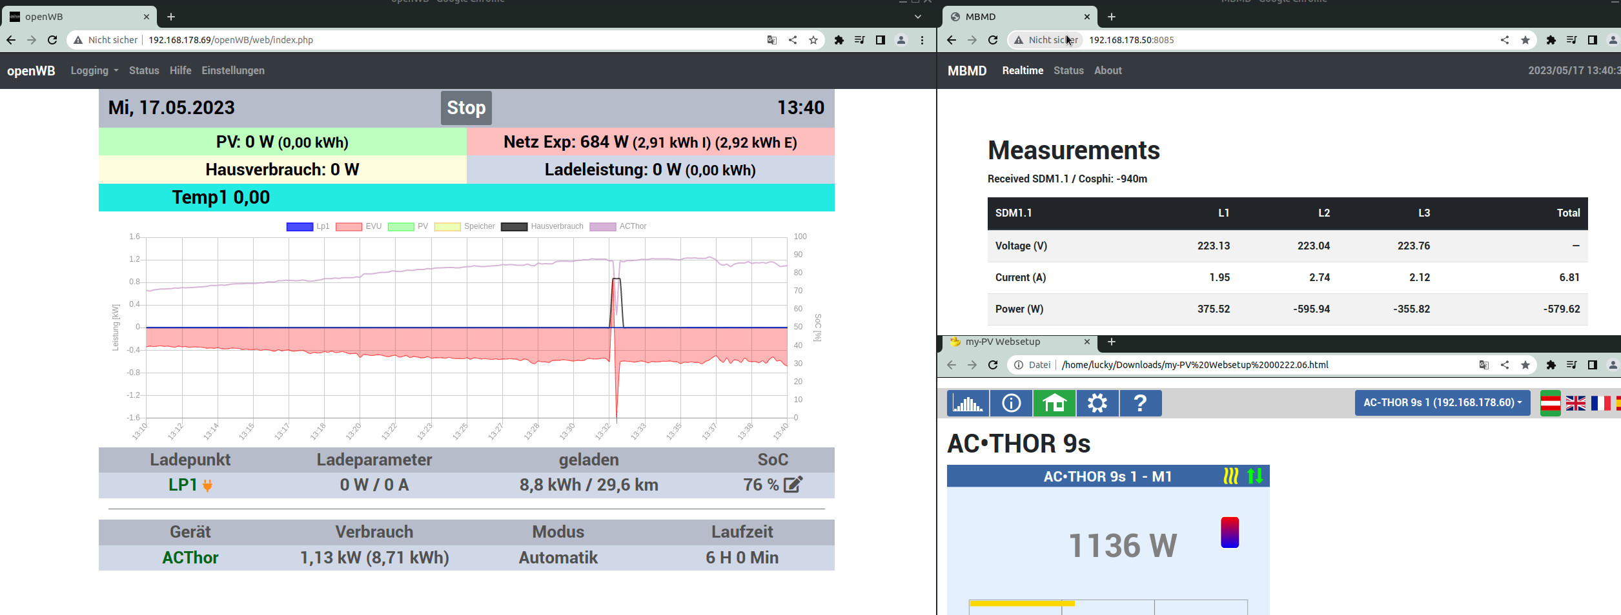Expand the Logging dropdown menu
The height and width of the screenshot is (615, 1621).
[x=94, y=71]
